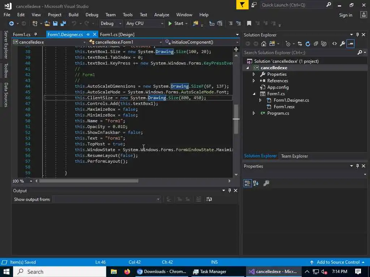
Task: Click the View Code icon in Solution Explorer
Action: pos(334,44)
